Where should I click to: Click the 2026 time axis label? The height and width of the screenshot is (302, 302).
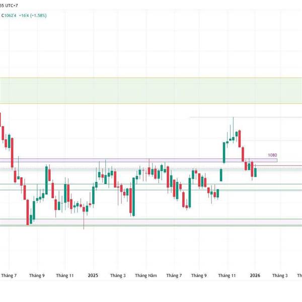(x=255, y=275)
